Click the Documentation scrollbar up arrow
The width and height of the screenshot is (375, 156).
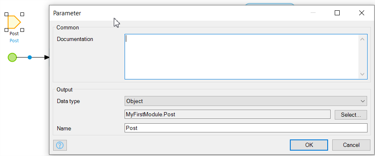tap(362, 39)
